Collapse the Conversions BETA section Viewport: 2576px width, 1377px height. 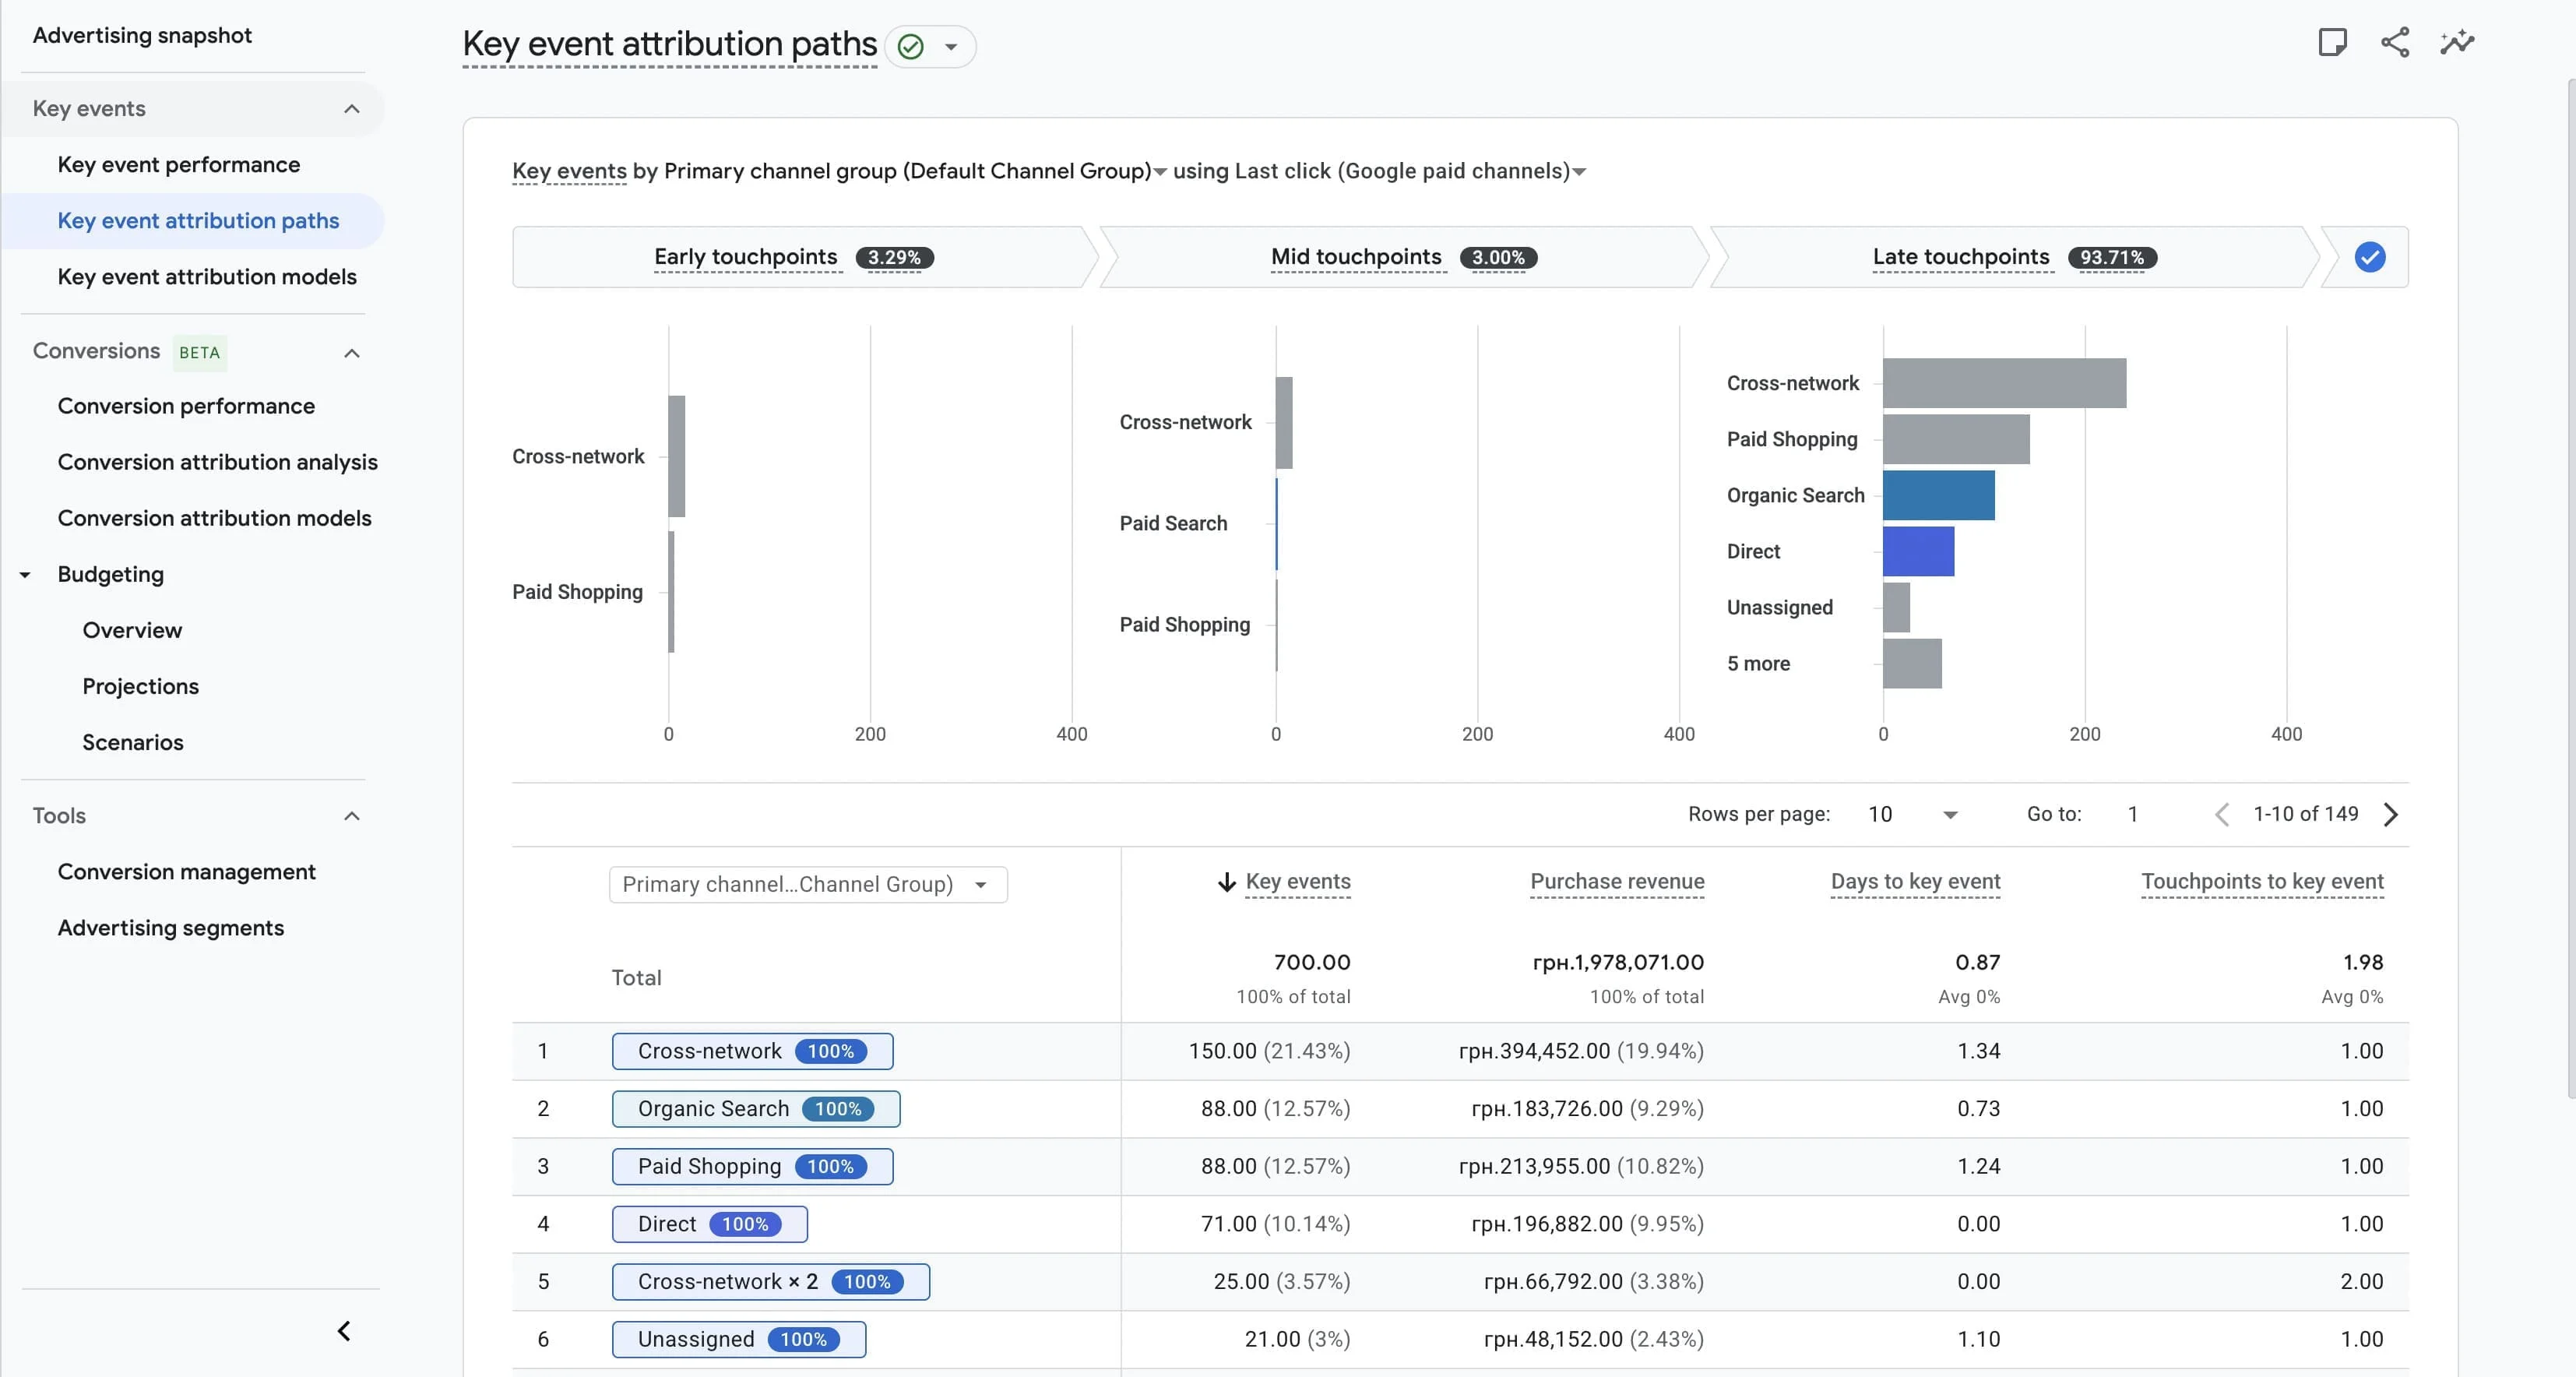(x=352, y=352)
